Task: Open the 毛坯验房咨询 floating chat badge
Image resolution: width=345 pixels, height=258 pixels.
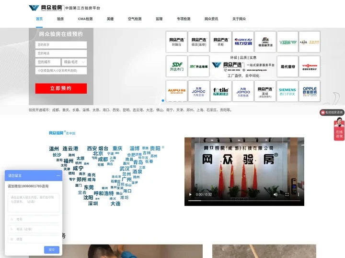Action: tap(332, 112)
